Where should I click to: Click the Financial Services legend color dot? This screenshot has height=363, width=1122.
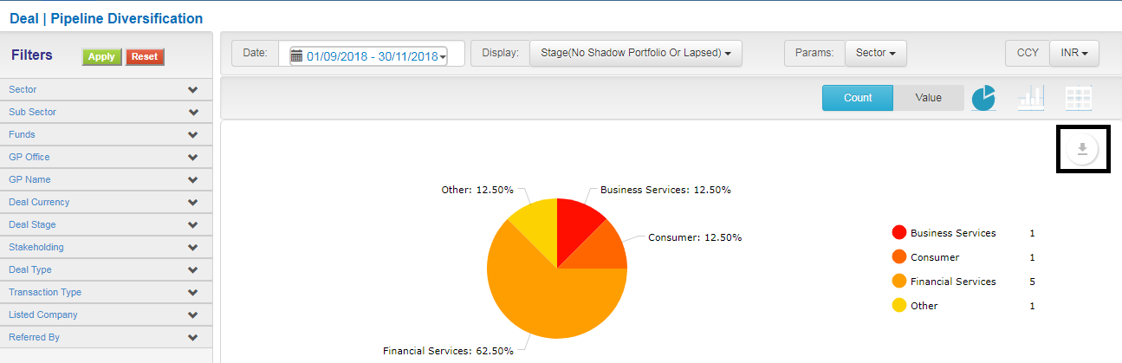pyautogui.click(x=898, y=282)
